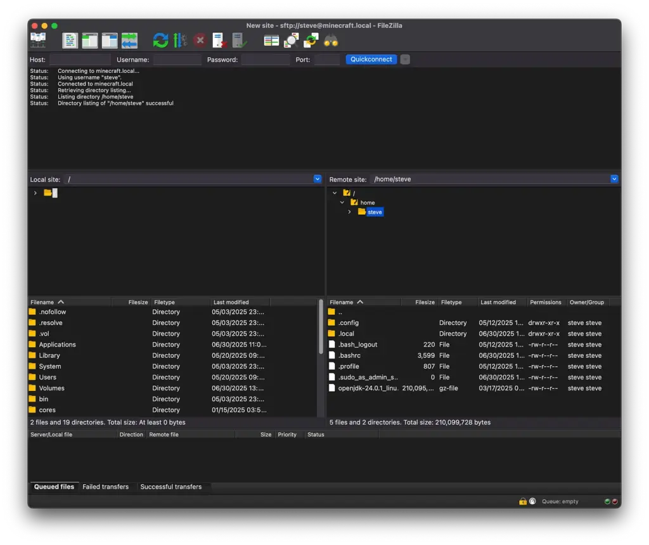Click the red activity indicator light

(615, 501)
